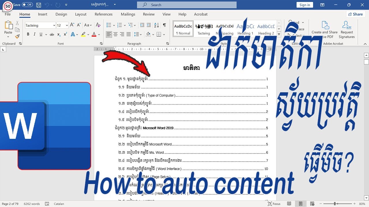Click the Paste clipboard icon
This screenshot has width=369, height=207.
8,26
